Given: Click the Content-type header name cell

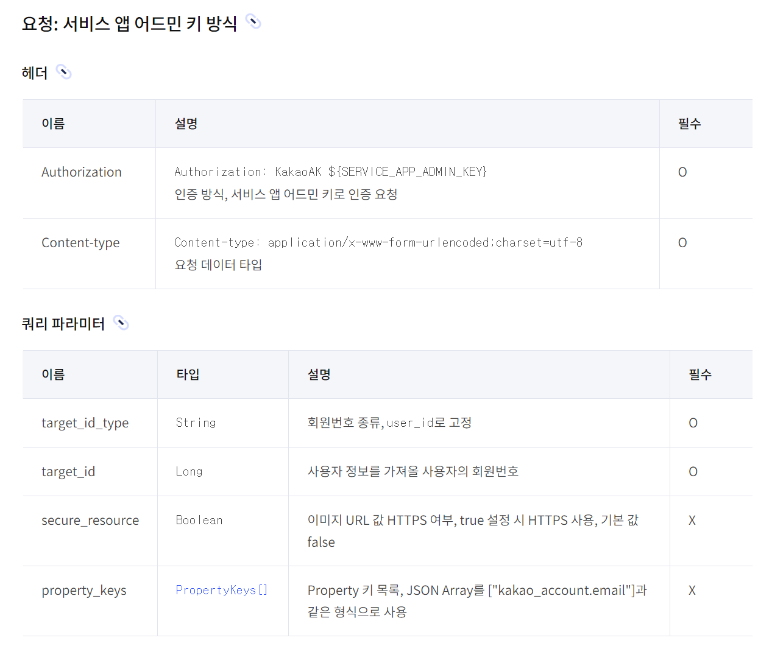Looking at the screenshot, I should (80, 243).
